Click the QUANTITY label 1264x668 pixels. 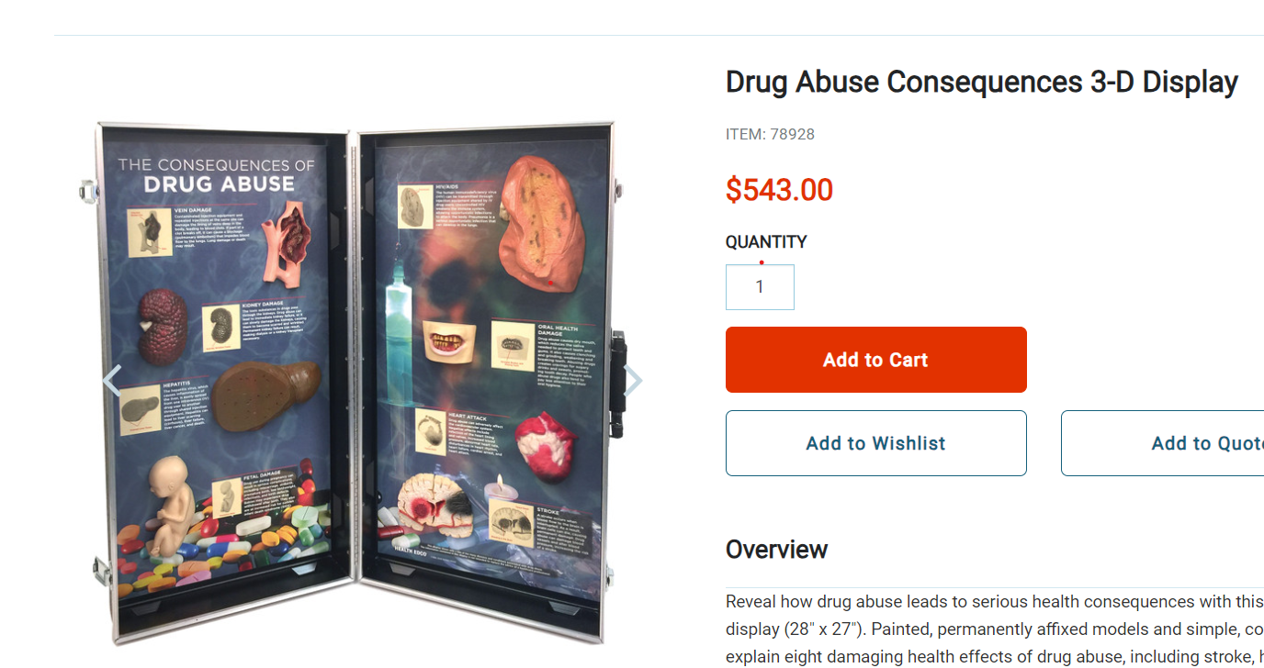tap(766, 242)
